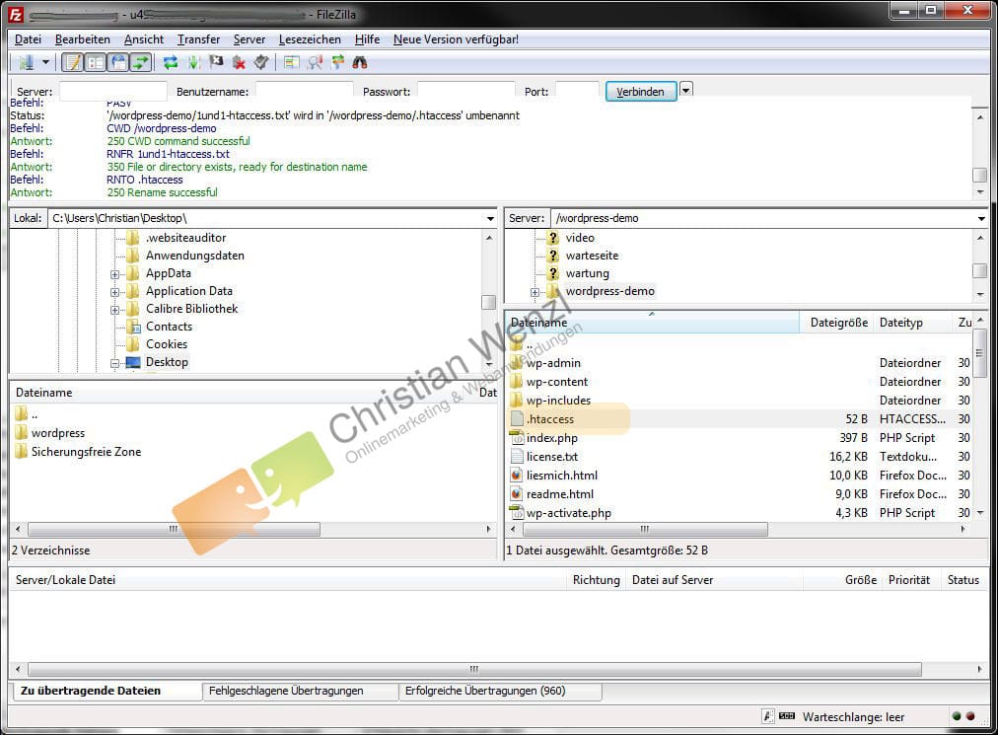Open the Site Manager toolbar icon

click(26, 62)
